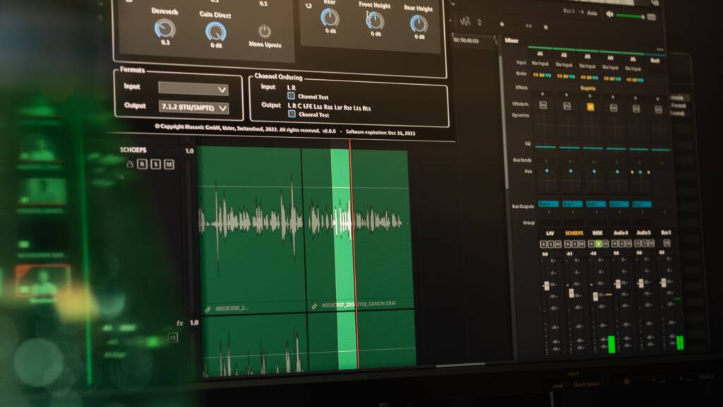The width and height of the screenshot is (723, 407).
Task: Click the lock icon on SCHOEPS track
Action: click(x=129, y=164)
